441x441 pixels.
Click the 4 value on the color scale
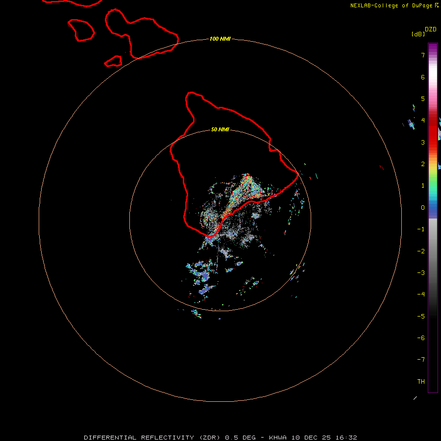tap(423, 121)
